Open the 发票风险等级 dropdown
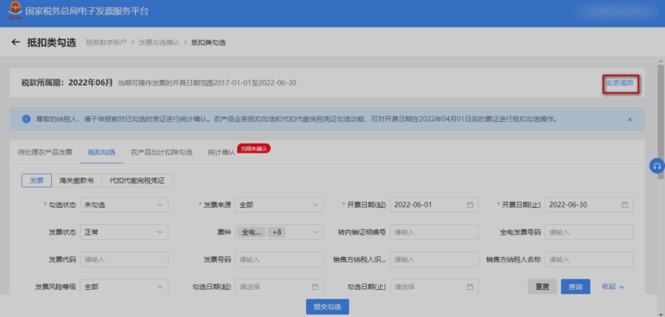The width and height of the screenshot is (665, 317). 124,286
